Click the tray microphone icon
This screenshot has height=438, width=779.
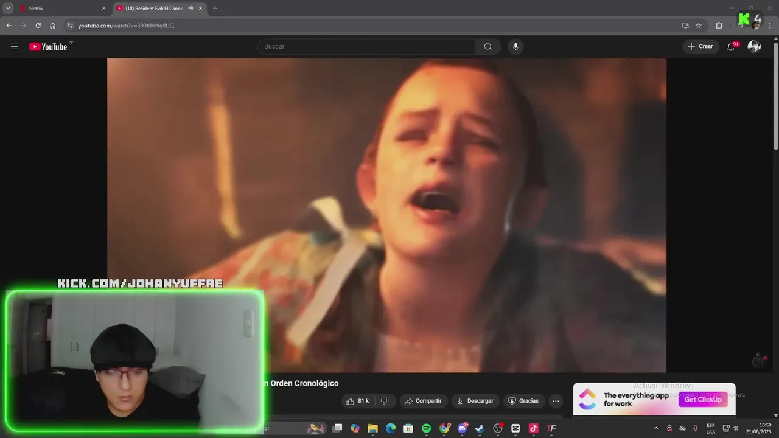(696, 428)
